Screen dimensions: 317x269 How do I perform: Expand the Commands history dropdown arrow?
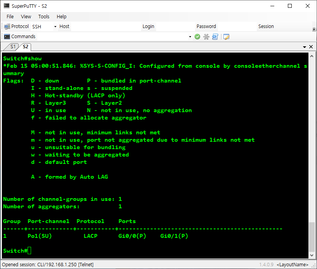(190, 37)
